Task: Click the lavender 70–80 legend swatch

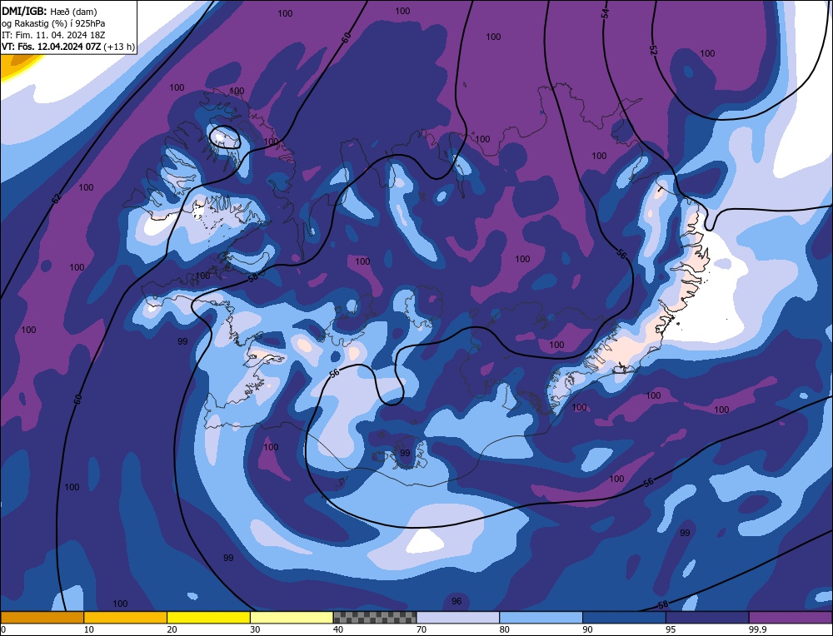Action: point(458,617)
